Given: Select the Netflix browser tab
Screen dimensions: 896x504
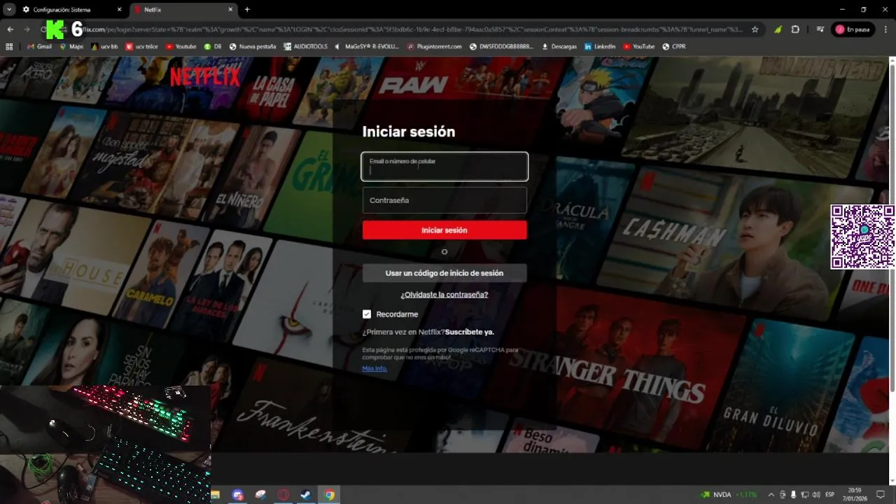Looking at the screenshot, I should pyautogui.click(x=183, y=10).
